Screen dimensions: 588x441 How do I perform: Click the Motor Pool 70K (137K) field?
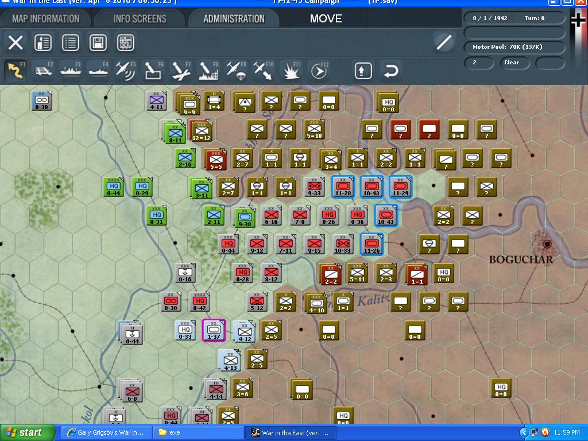click(514, 47)
